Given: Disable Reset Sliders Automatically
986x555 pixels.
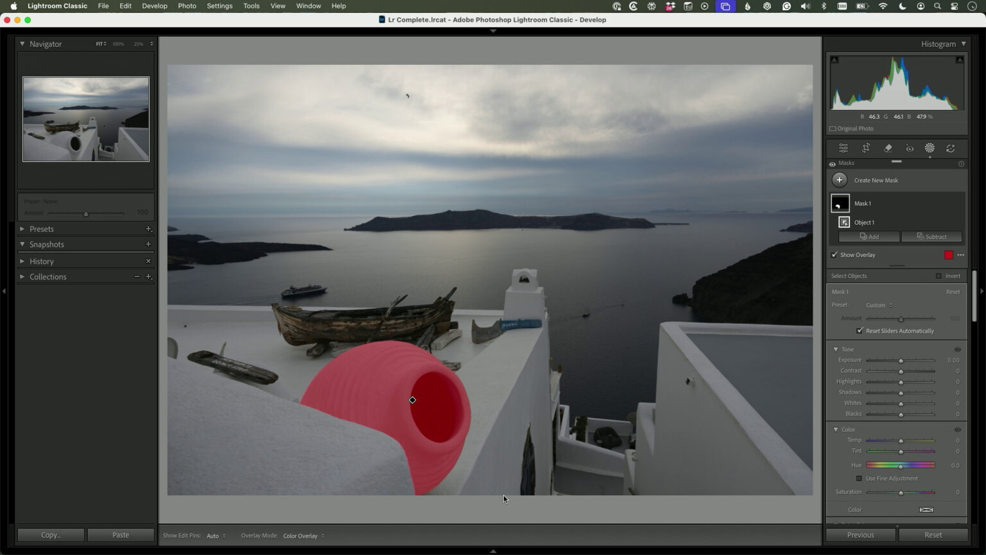Looking at the screenshot, I should [x=860, y=330].
